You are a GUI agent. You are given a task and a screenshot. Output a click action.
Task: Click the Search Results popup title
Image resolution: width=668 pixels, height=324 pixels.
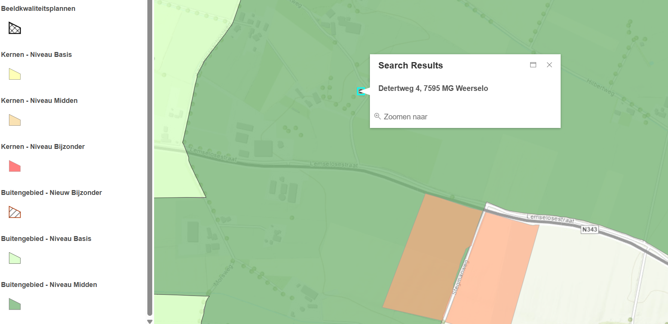(410, 65)
